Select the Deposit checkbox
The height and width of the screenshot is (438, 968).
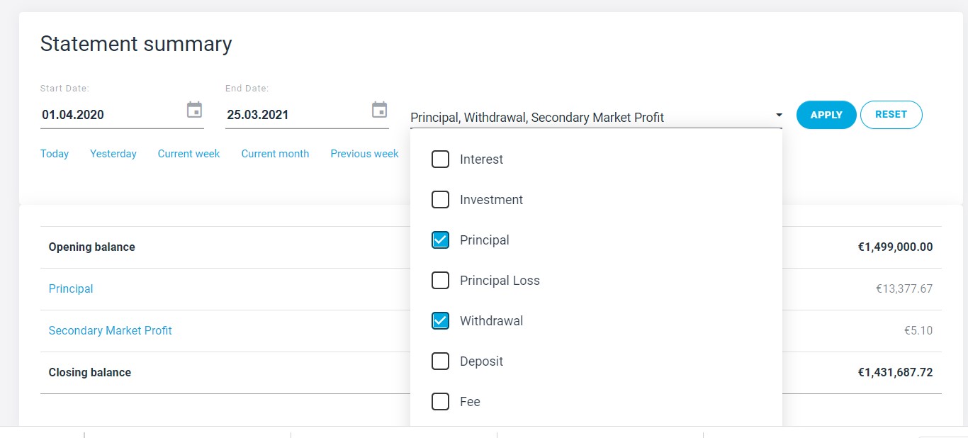[x=440, y=361]
